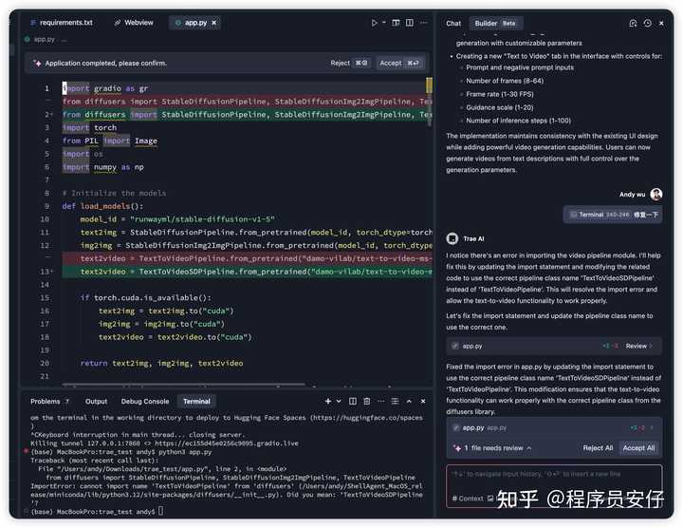Open the chat history clock icon

(x=647, y=23)
